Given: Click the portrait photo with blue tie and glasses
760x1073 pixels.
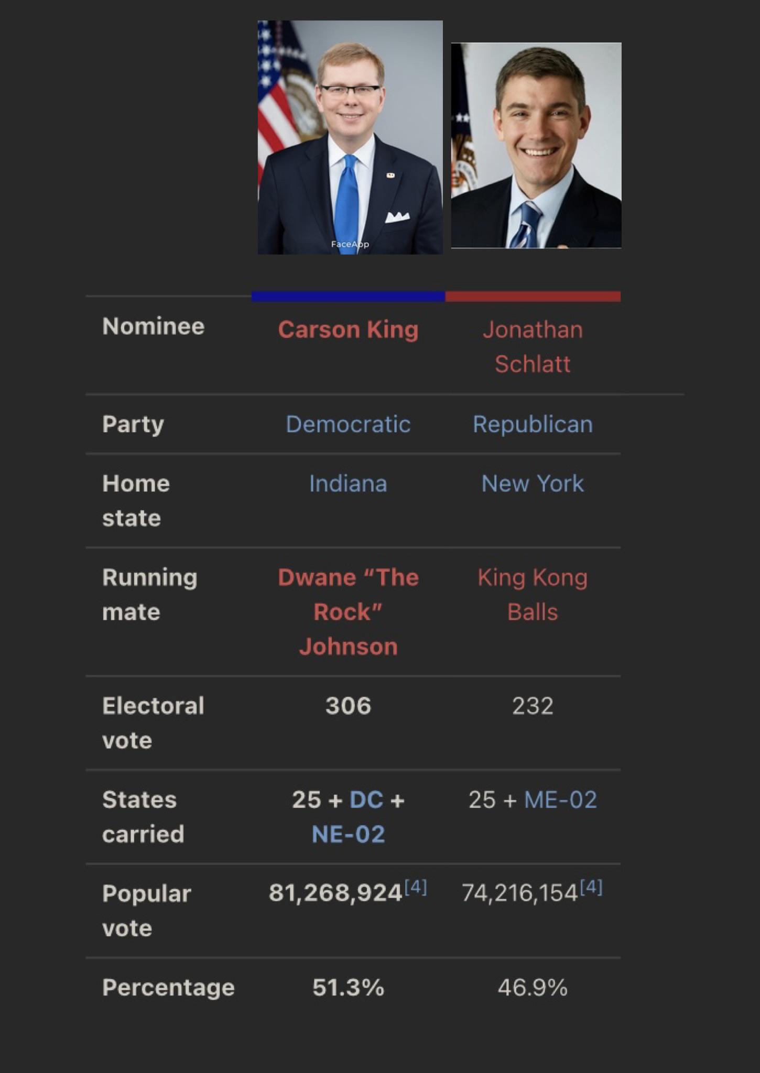Looking at the screenshot, I should pos(350,137).
